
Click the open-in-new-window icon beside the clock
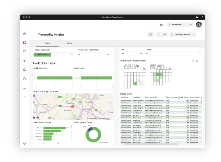click(150, 35)
